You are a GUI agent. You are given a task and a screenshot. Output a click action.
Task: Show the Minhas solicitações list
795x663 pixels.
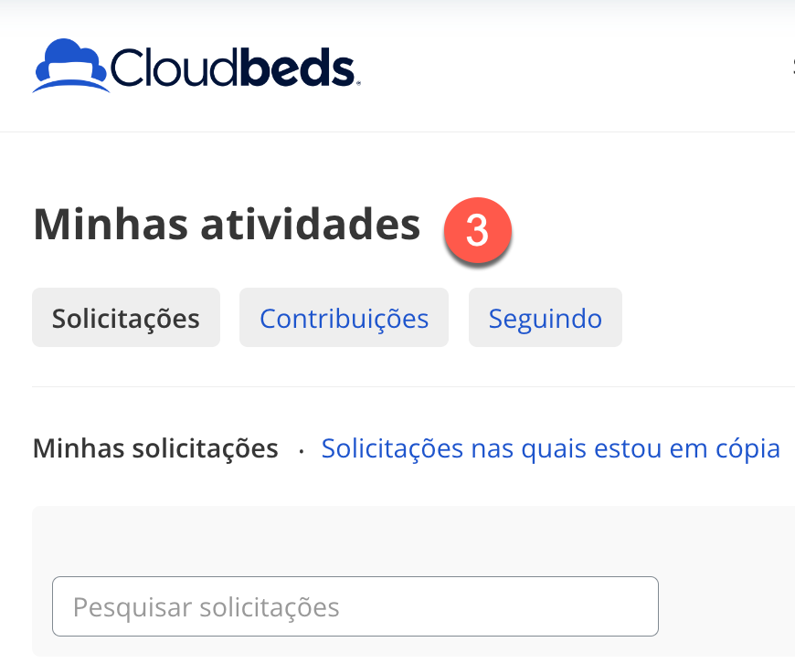(x=155, y=449)
